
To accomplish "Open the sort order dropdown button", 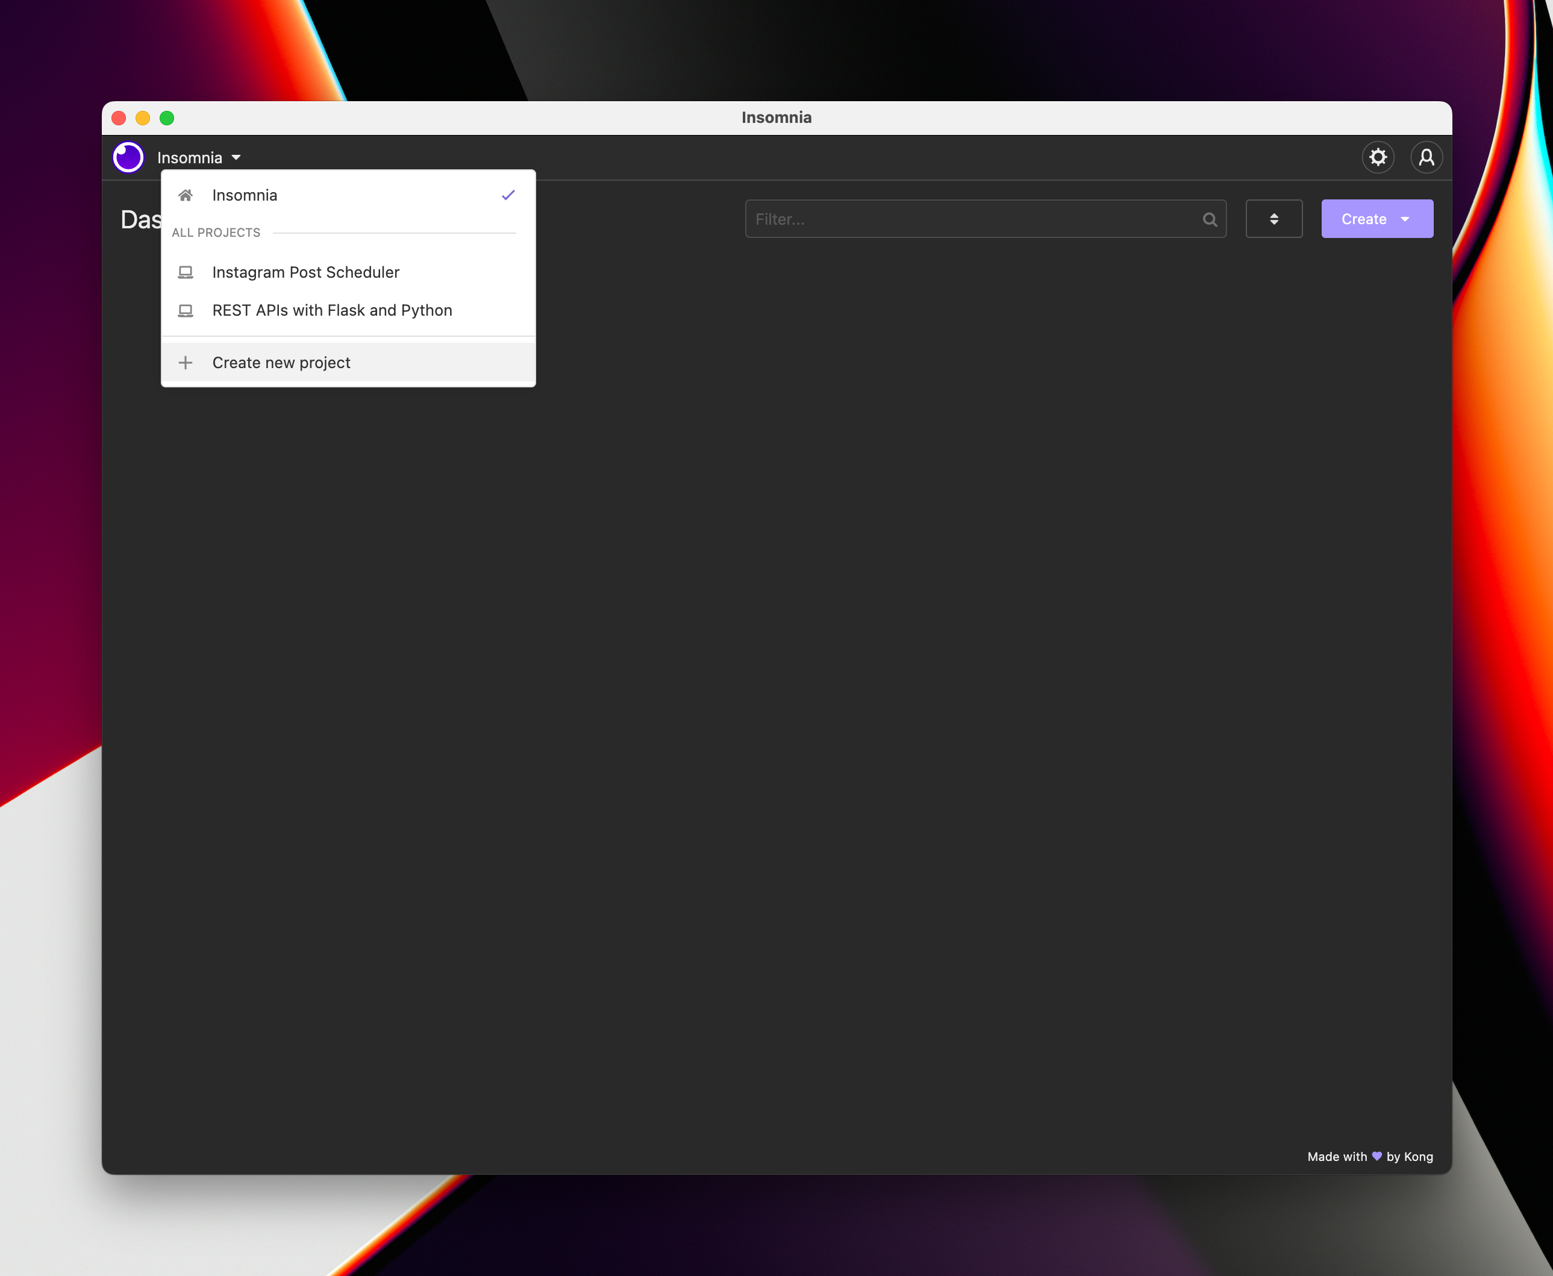I will [1273, 219].
